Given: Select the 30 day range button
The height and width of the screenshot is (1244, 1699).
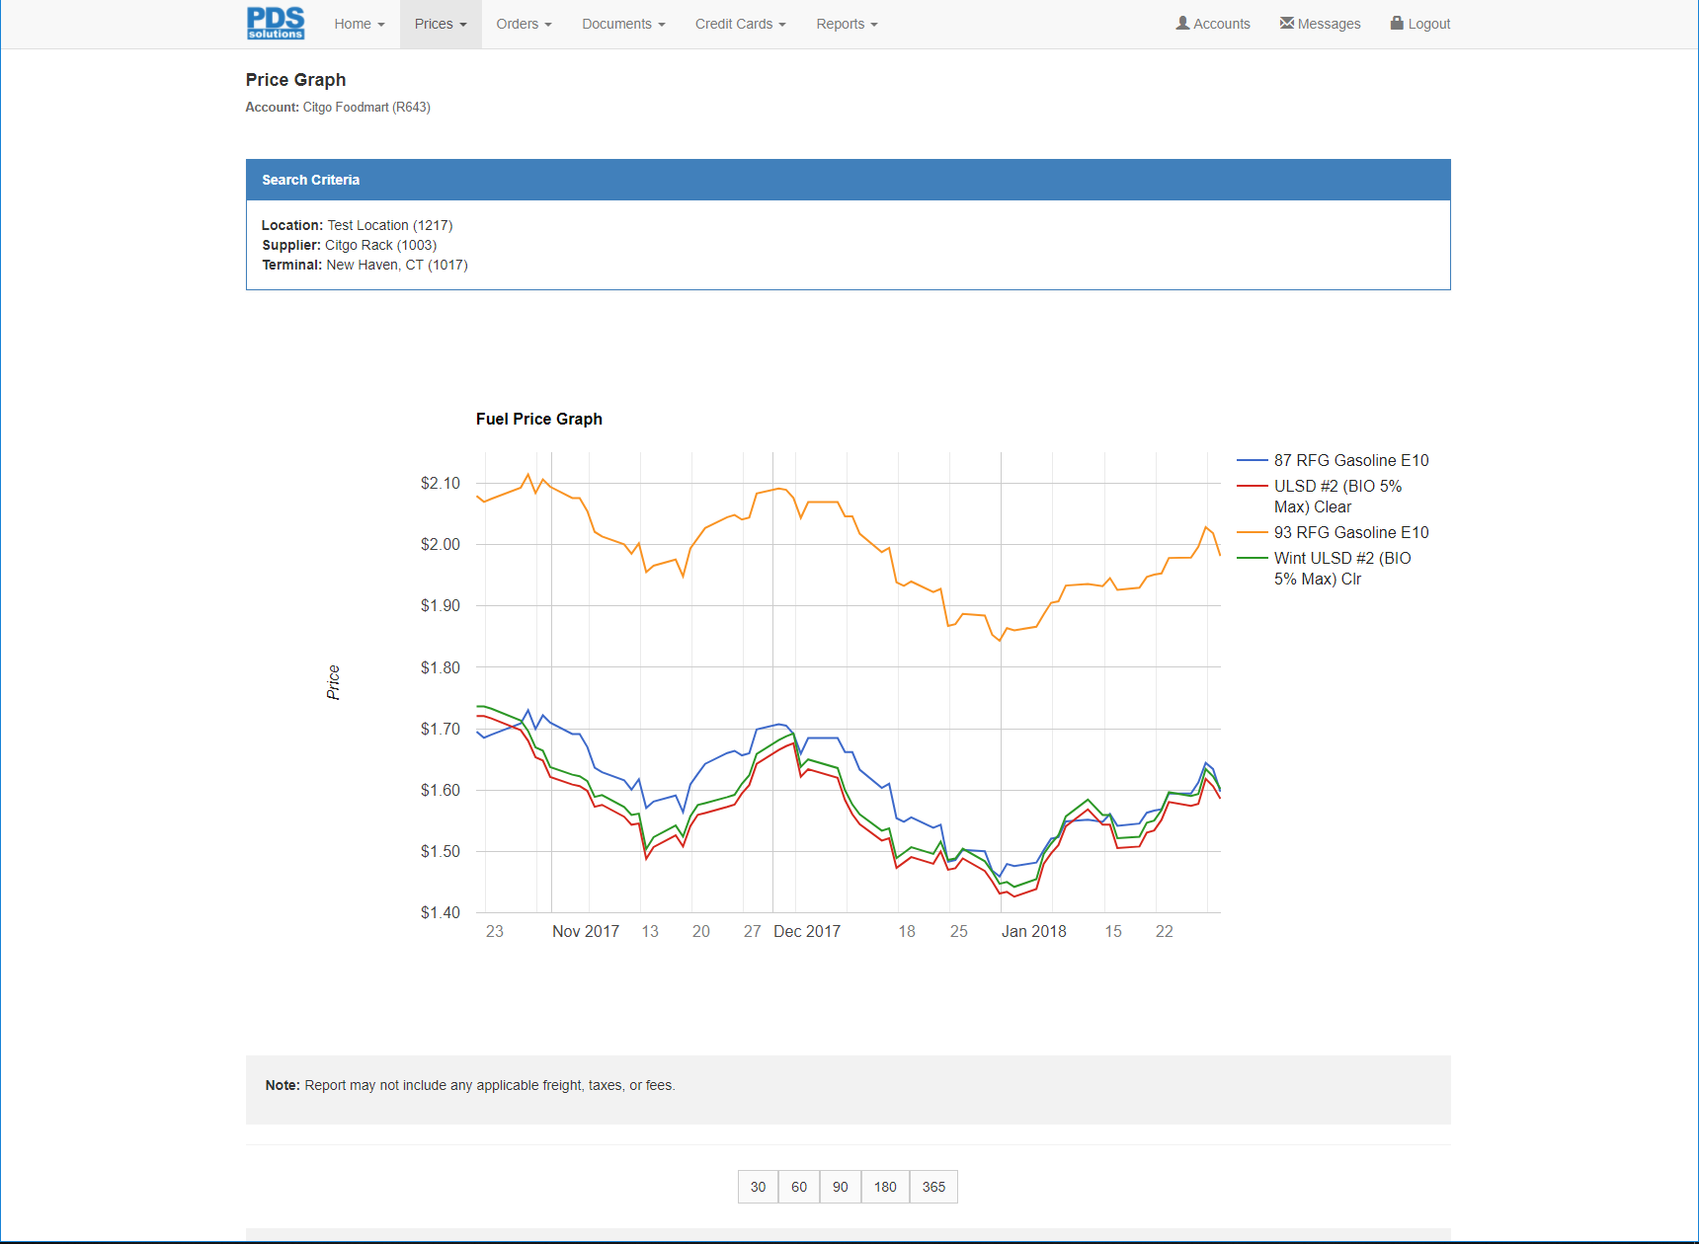Looking at the screenshot, I should pos(758,1187).
